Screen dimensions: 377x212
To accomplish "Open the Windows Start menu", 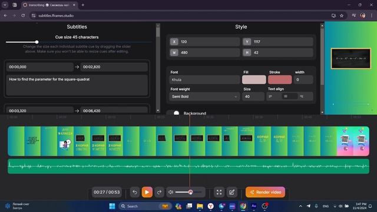I will pyautogui.click(x=112, y=206).
